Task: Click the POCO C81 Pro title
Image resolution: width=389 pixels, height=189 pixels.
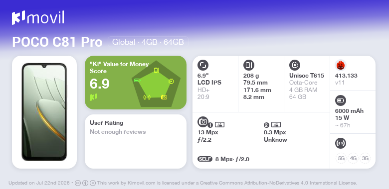Action: click(57, 42)
